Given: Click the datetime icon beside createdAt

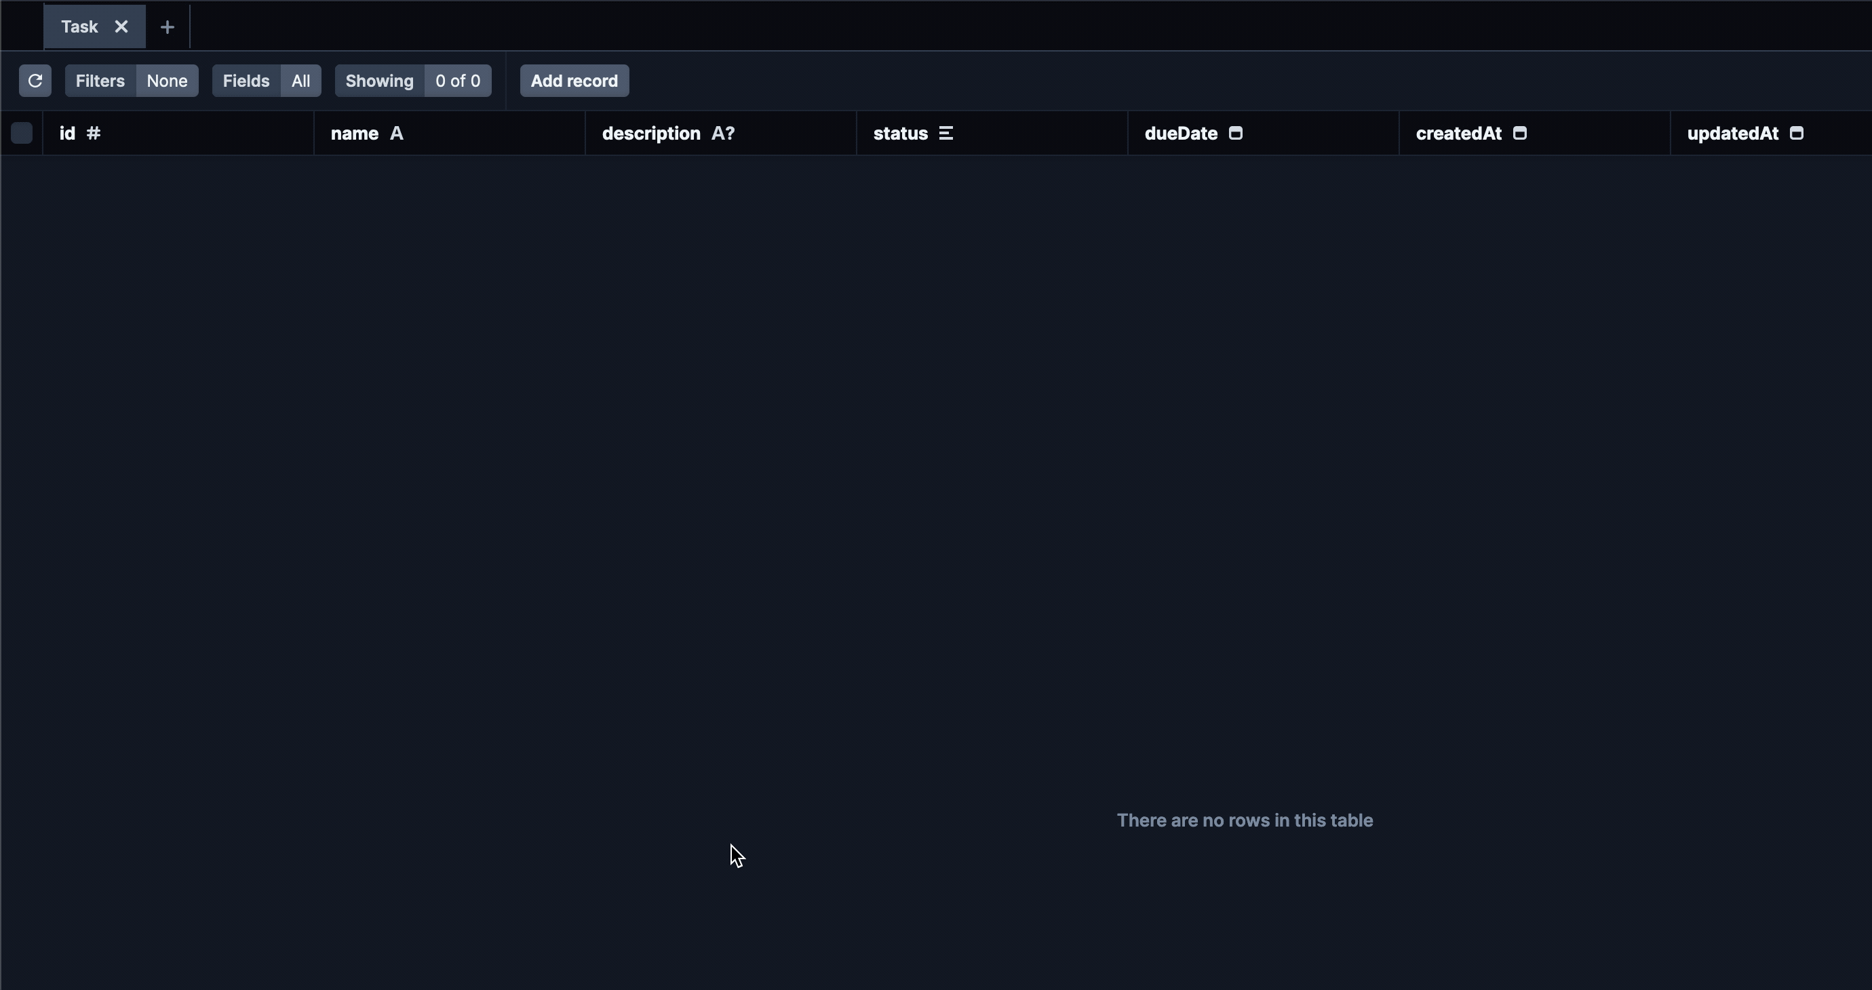Looking at the screenshot, I should [1519, 133].
